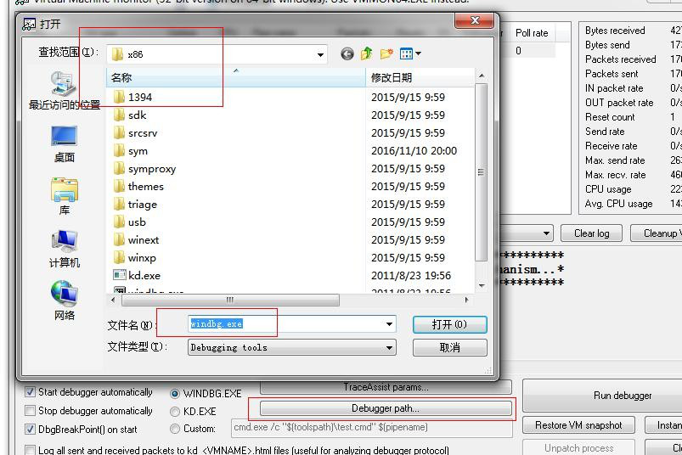Viewport: 682px width, 455px height.
Task: Open Libraries in the sidebar
Action: point(64,196)
